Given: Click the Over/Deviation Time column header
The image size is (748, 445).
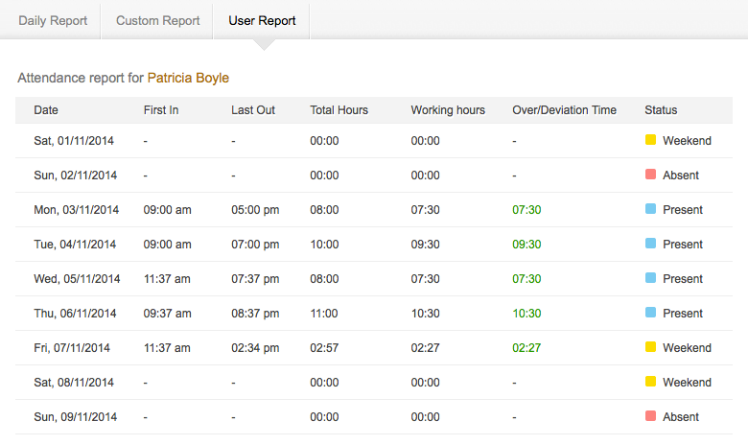Looking at the screenshot, I should [564, 110].
